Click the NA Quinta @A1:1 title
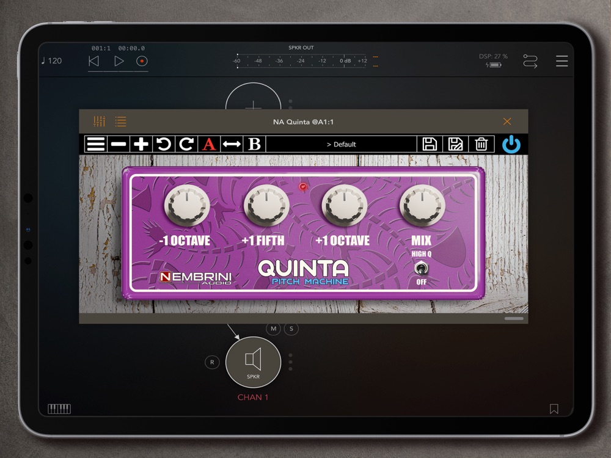 point(303,122)
